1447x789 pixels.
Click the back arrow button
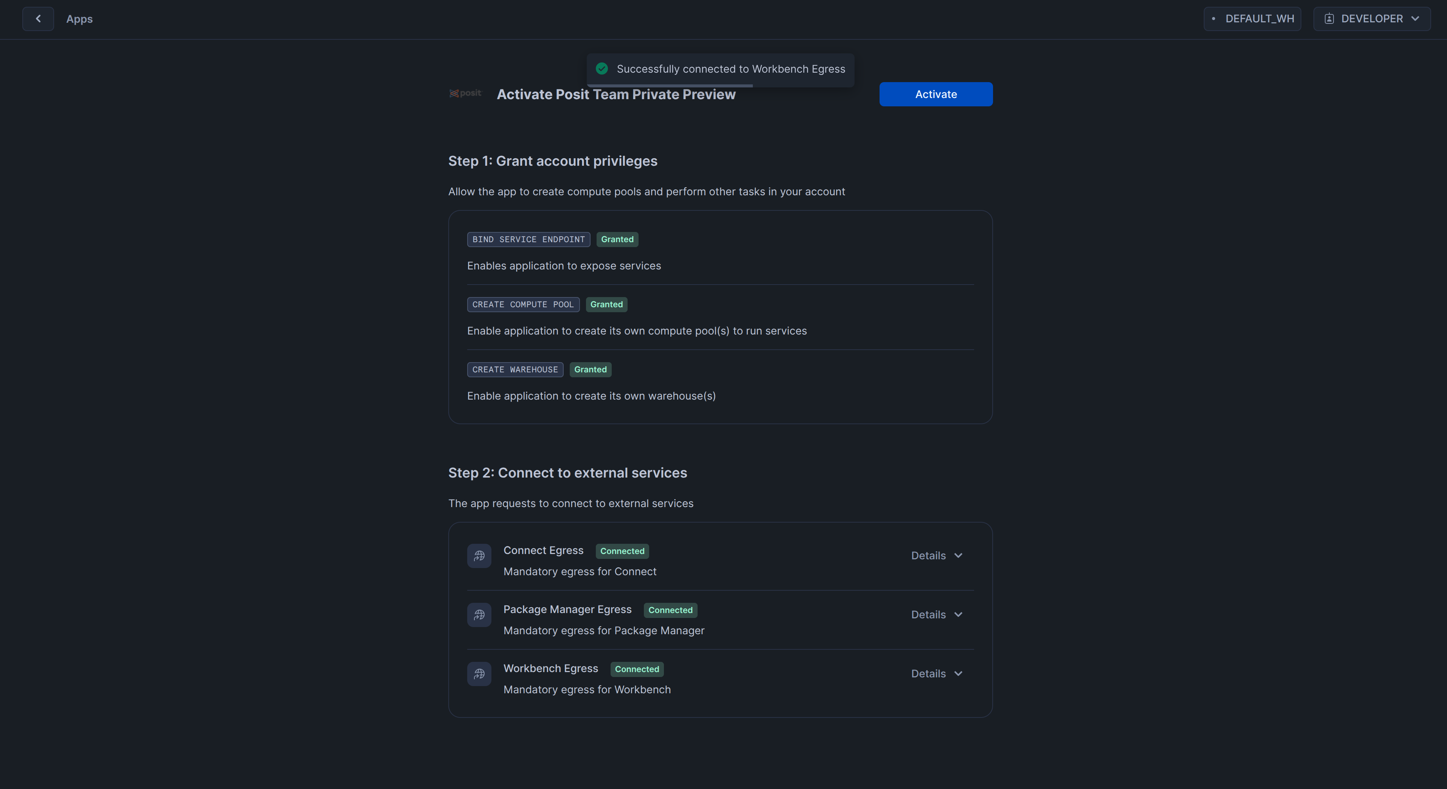[37, 19]
